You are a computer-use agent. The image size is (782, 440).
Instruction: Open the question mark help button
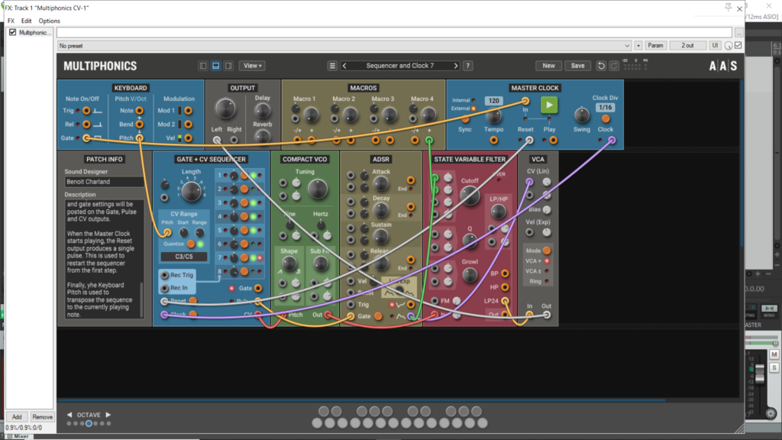click(468, 66)
